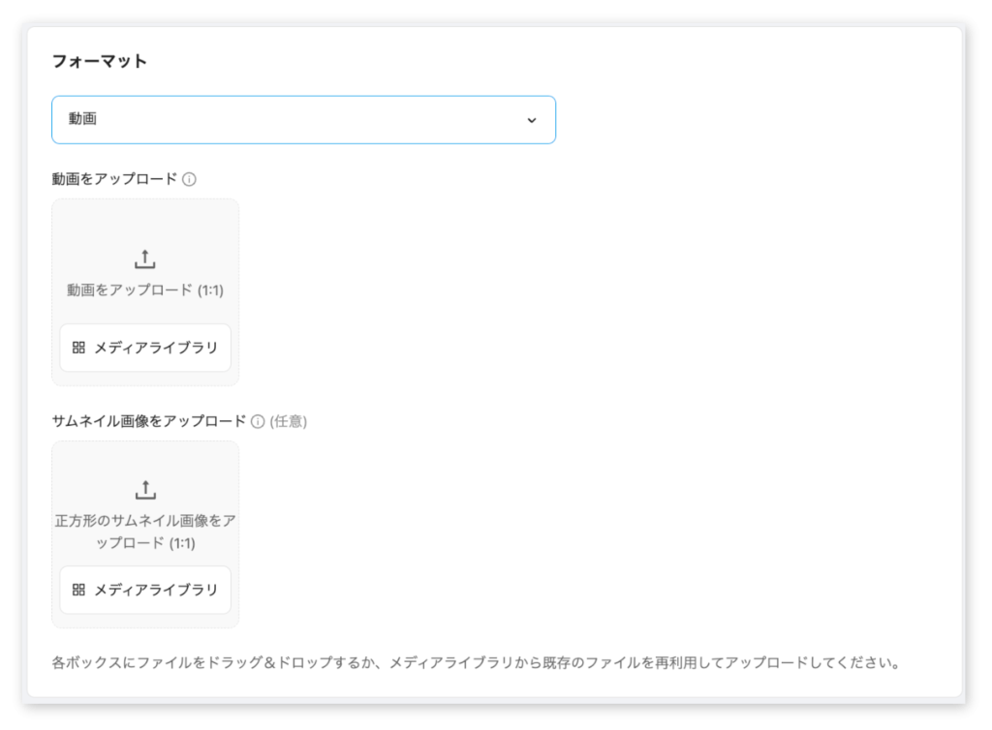
Task: Open the フォーマット dropdown showing 動画
Action: click(x=303, y=120)
